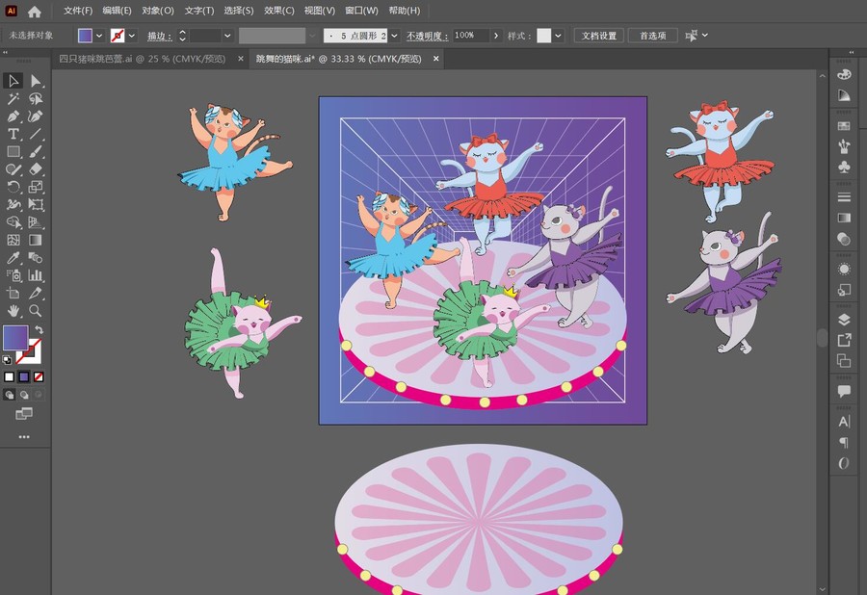Swap fill and stroke colors arrow
Image resolution: width=867 pixels, height=595 pixels.
tap(39, 330)
